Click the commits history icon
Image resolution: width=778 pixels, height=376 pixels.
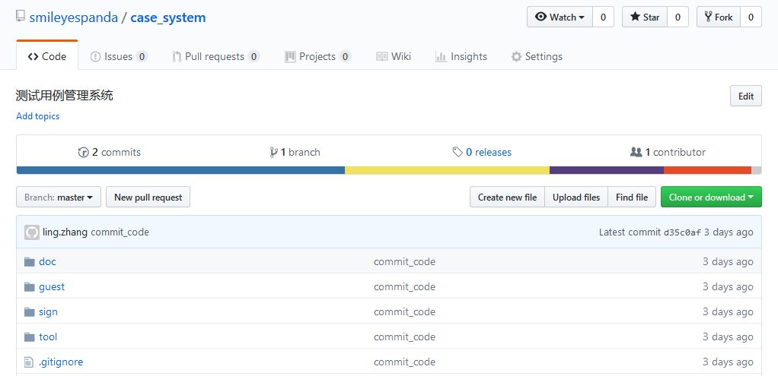pos(84,152)
